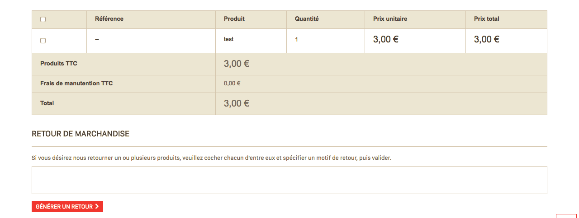
Task: Check the checkbox for the test product row
Action: pyautogui.click(x=43, y=41)
